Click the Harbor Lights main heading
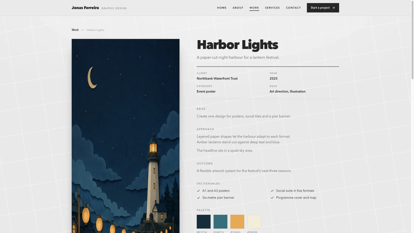 point(237,45)
